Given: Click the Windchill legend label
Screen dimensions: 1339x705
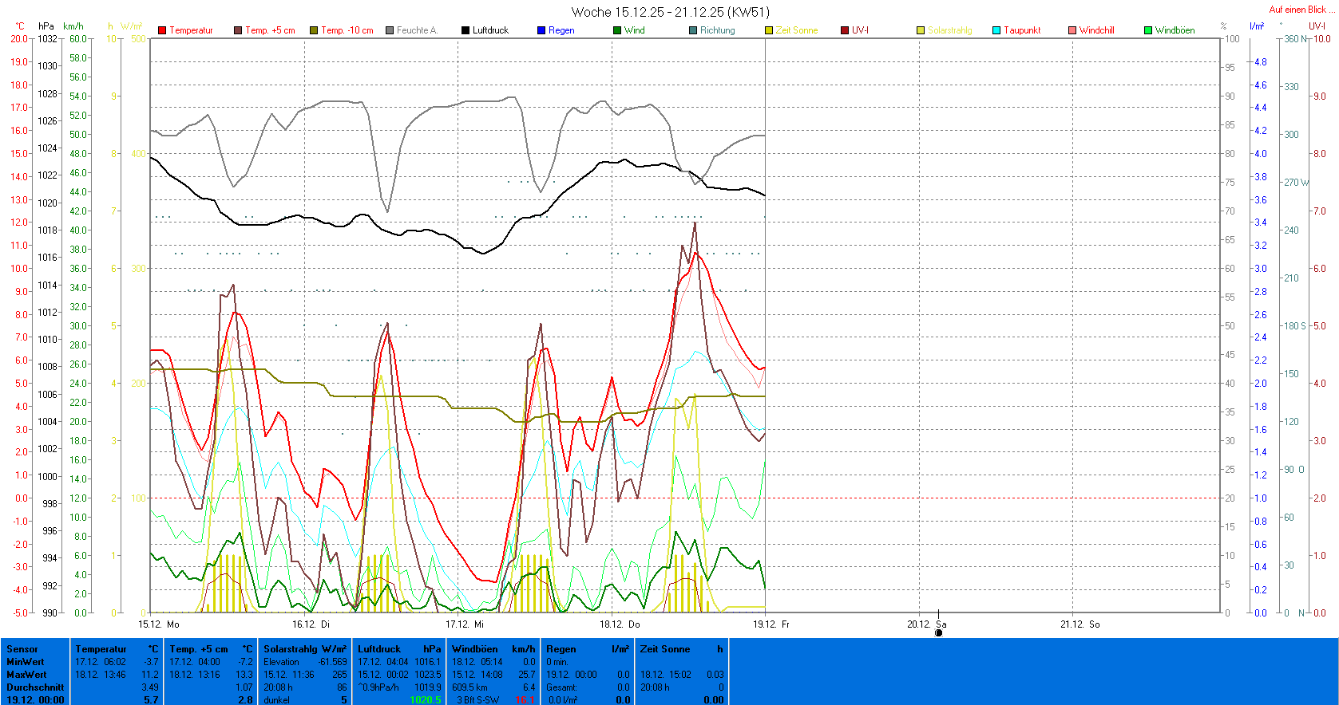Looking at the screenshot, I should [1096, 30].
